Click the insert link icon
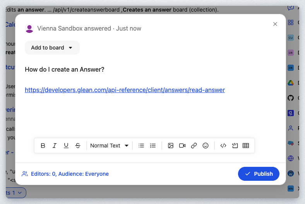 click(194, 146)
